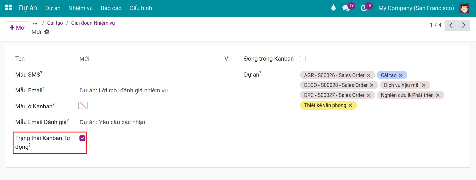Pick Màu ở Kanban color swatch
476x180 pixels.
(x=83, y=105)
